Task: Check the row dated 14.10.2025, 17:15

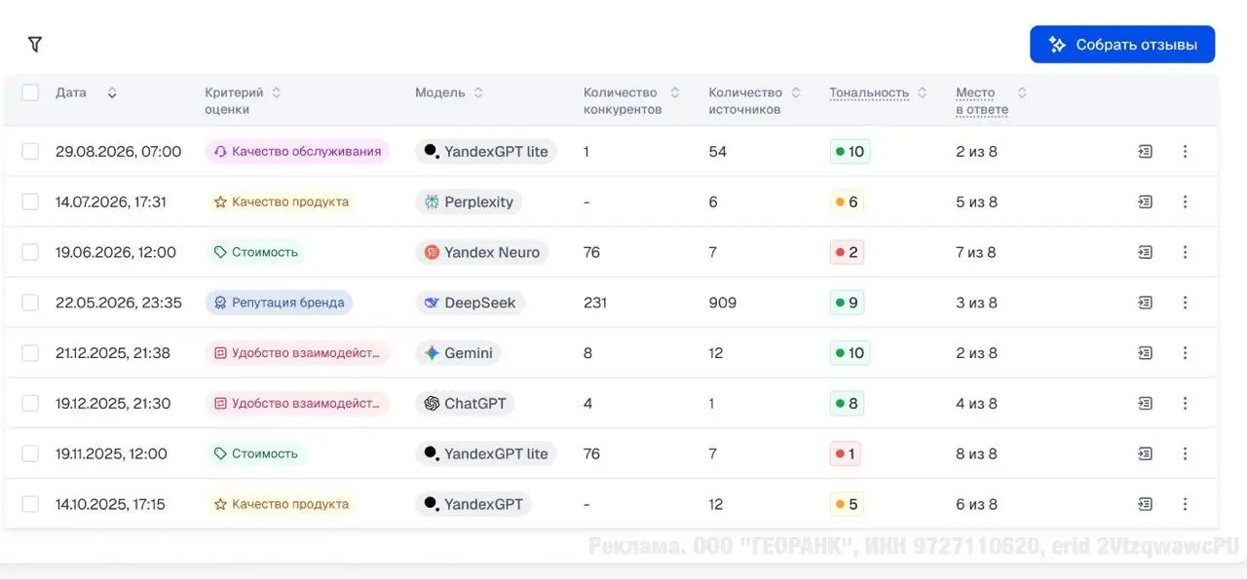Action: tap(30, 504)
